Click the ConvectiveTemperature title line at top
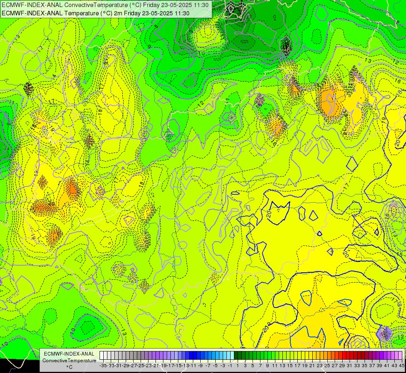Screen dimensions: 406x373 (105, 5)
